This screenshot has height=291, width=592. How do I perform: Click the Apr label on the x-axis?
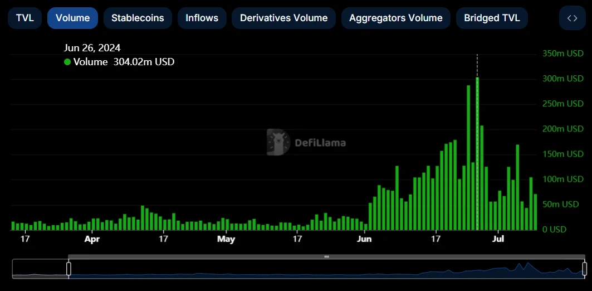pos(92,239)
